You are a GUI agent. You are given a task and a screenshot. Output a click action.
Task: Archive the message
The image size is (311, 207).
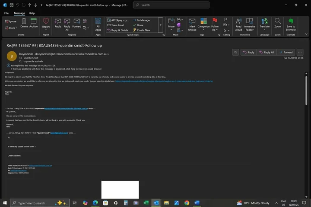pos(33,23)
